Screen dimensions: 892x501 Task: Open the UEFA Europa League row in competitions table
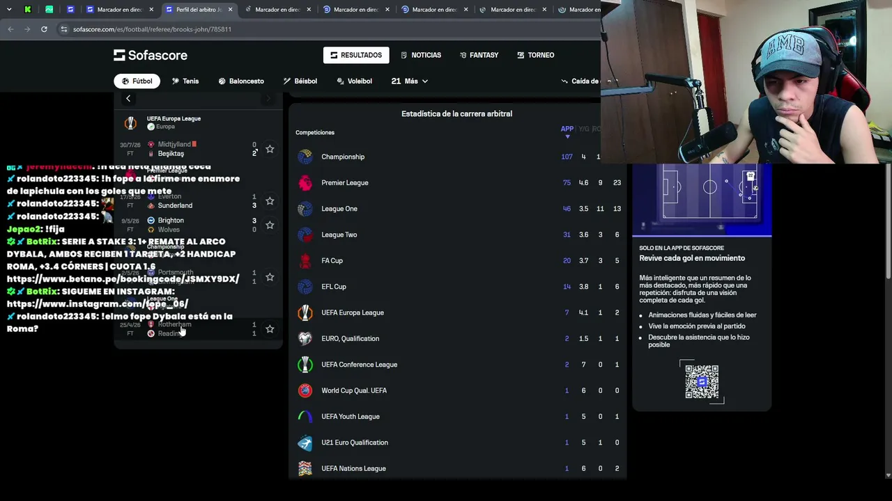458,312
